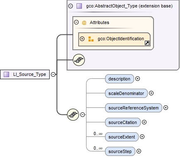
Task: Click the reference arrow icon on gco:ObjectIdentification
Action: coord(147,43)
